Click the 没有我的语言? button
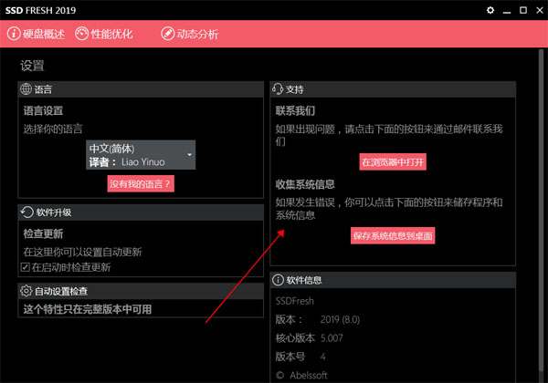Screen dimensions: 548x383 141,183
